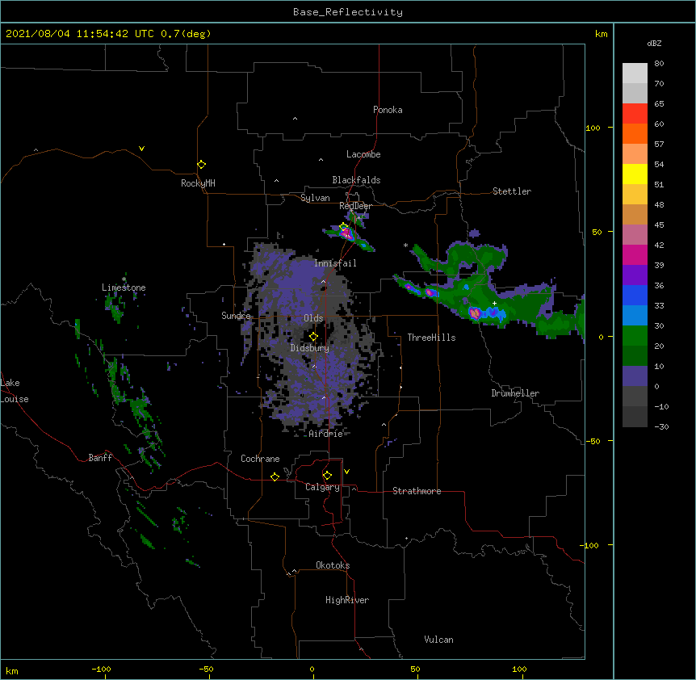696x680 pixels.
Task: Click the asterisk marker above Limestone label
Action: click(124, 279)
